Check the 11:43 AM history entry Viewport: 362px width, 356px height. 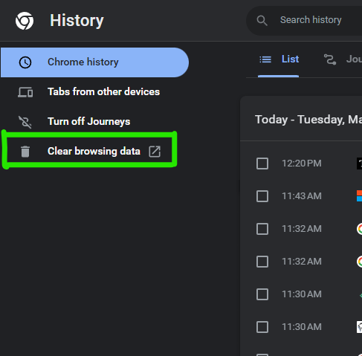click(x=262, y=196)
